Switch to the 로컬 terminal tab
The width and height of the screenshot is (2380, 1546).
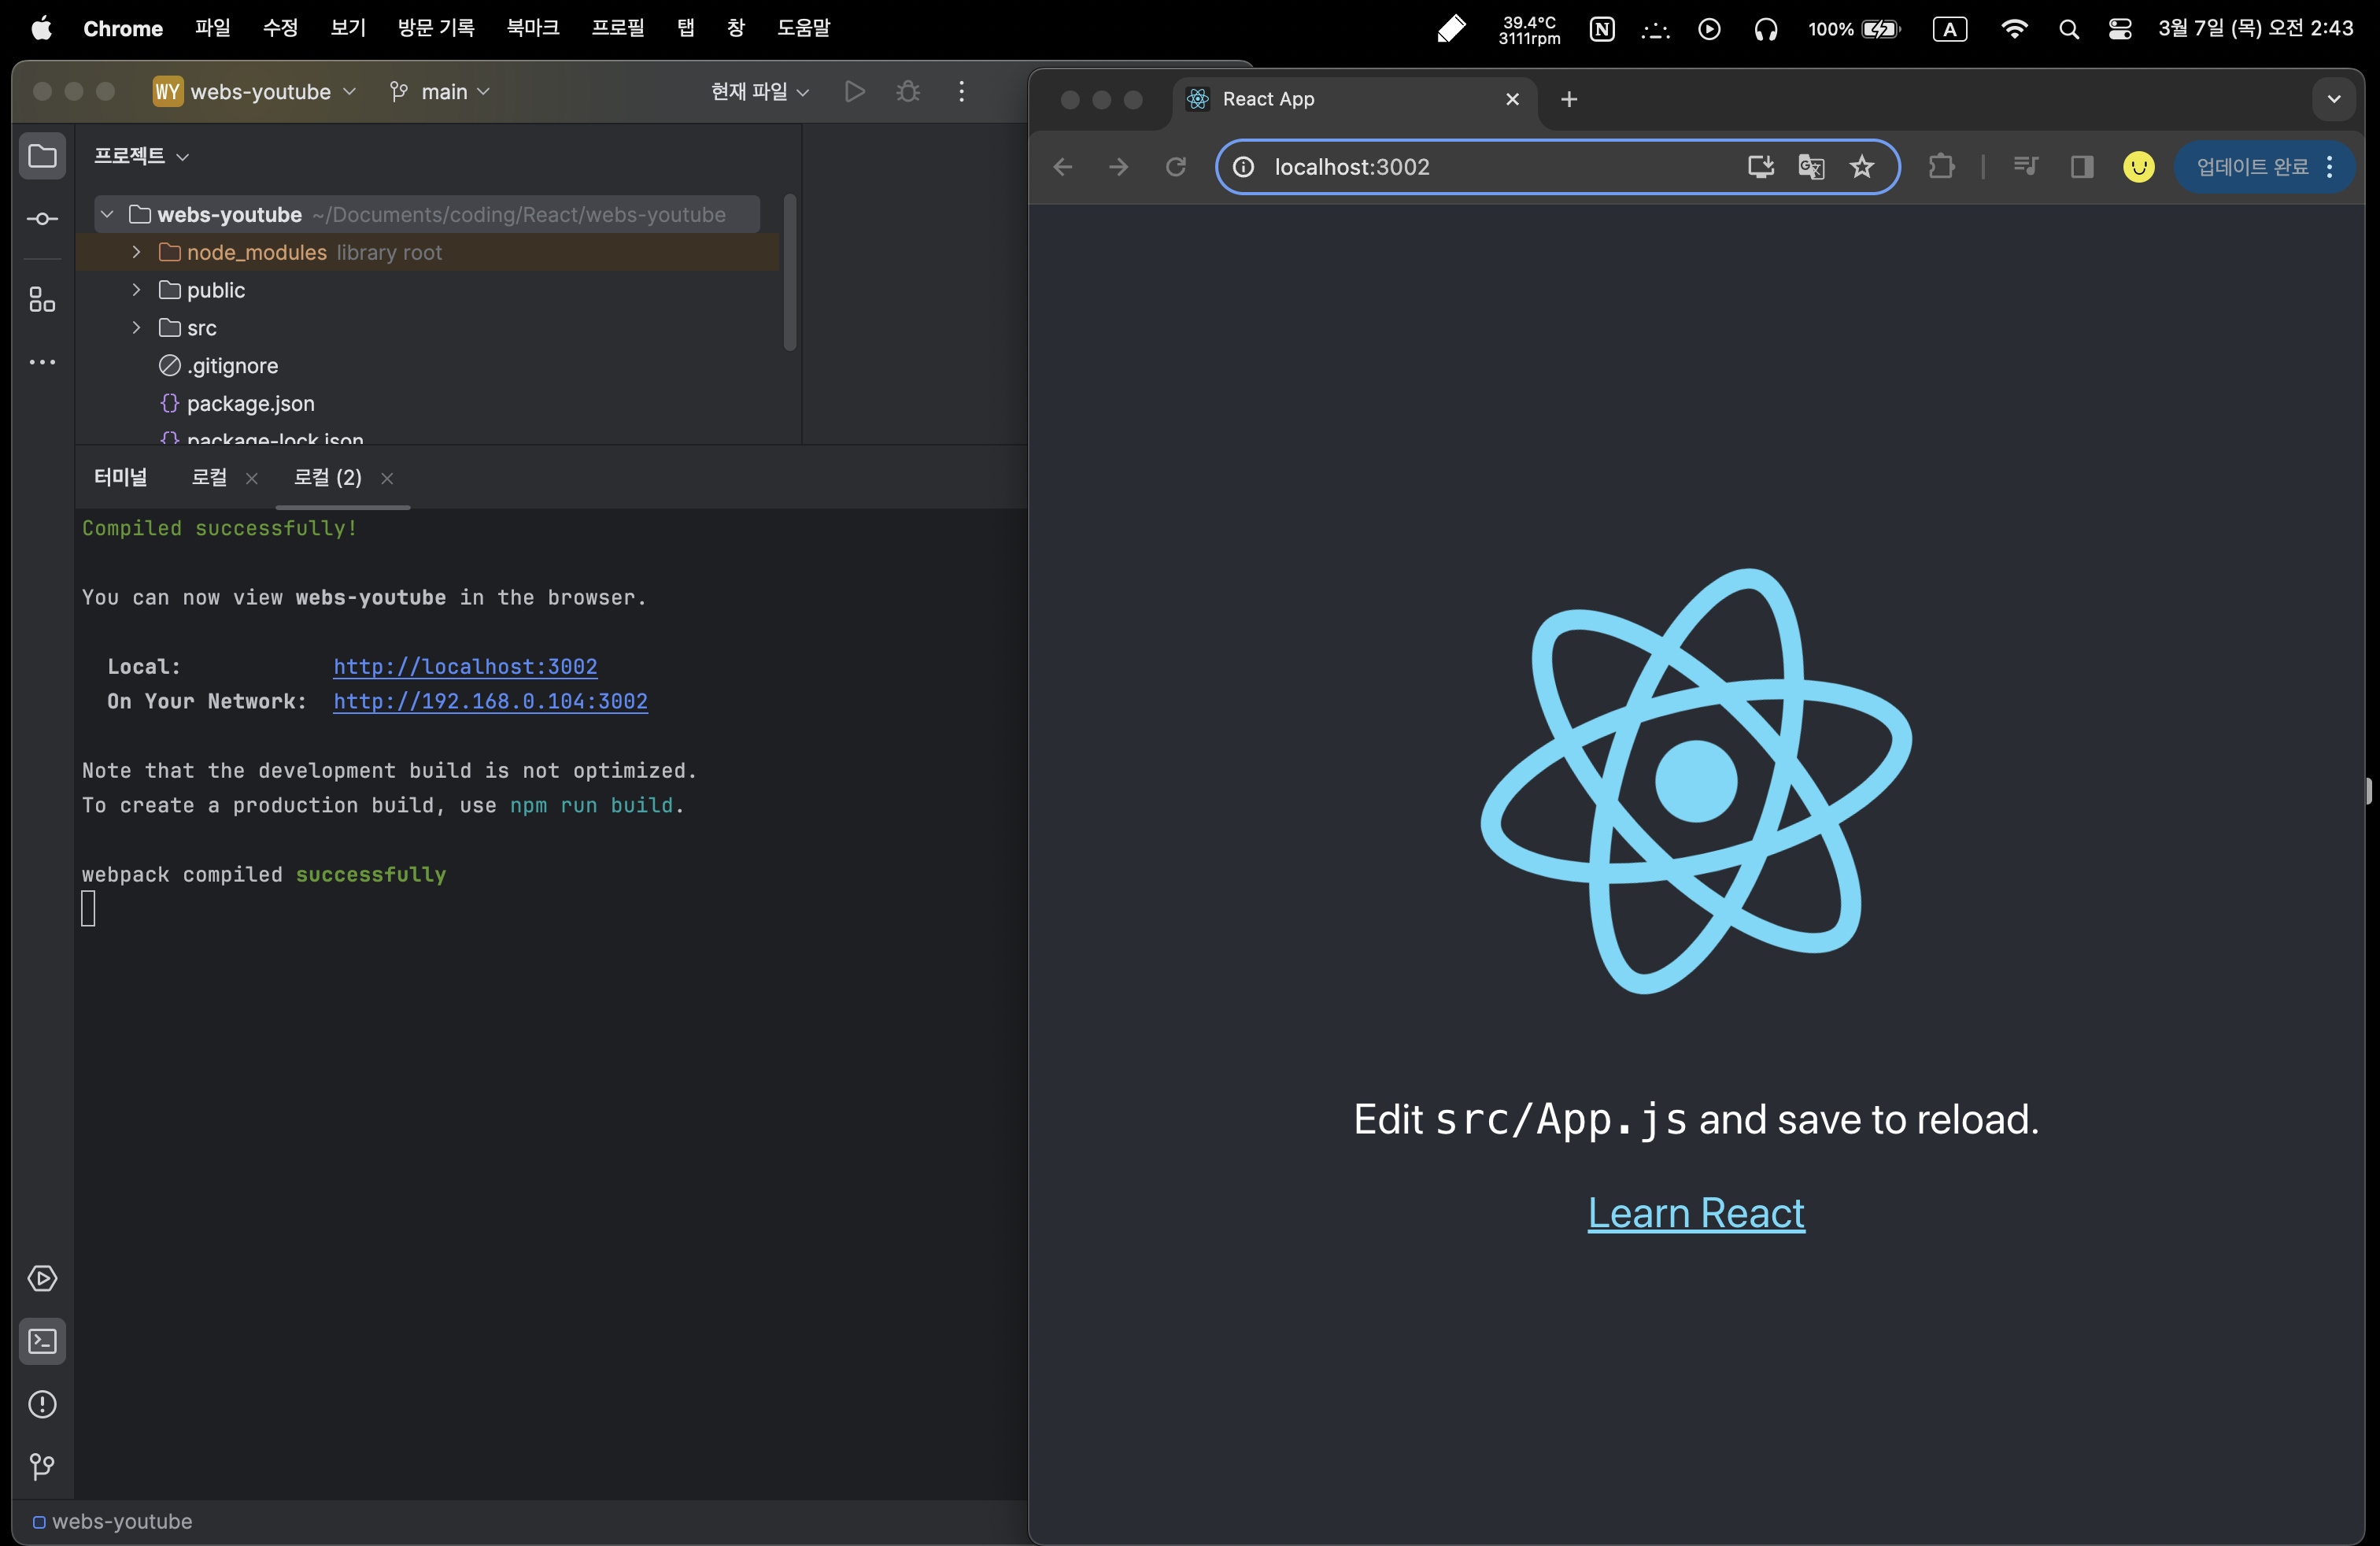click(x=209, y=478)
